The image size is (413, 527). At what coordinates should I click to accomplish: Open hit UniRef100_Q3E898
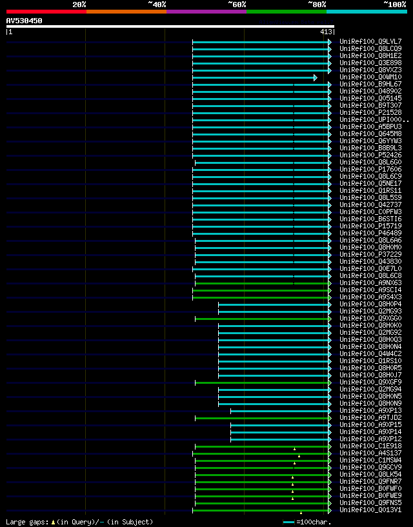click(370, 63)
